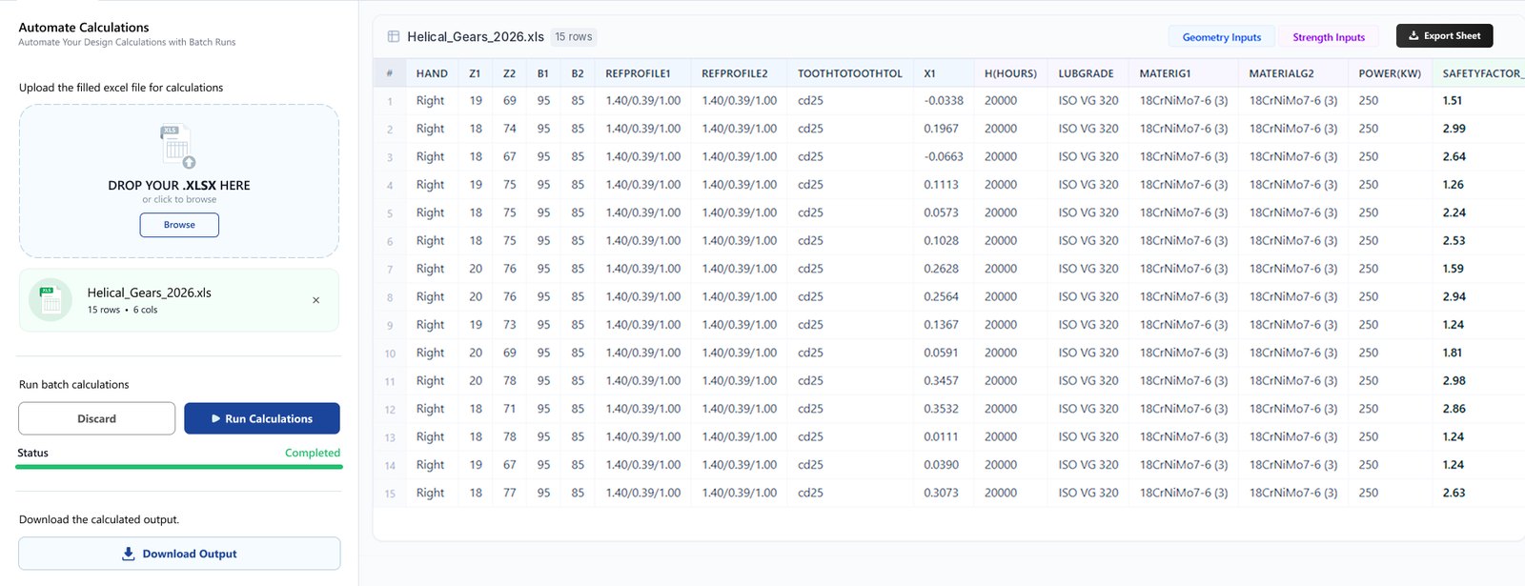Select X1 value 0.0111

click(941, 436)
